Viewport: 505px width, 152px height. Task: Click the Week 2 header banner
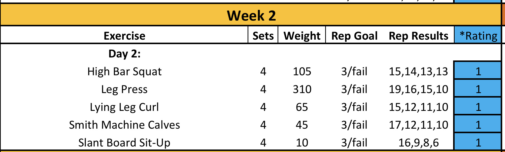click(x=251, y=15)
